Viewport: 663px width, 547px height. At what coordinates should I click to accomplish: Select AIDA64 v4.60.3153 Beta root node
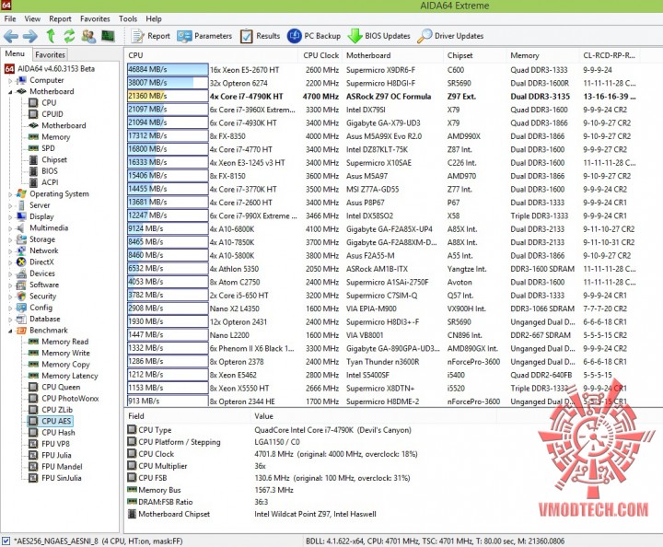[x=50, y=69]
